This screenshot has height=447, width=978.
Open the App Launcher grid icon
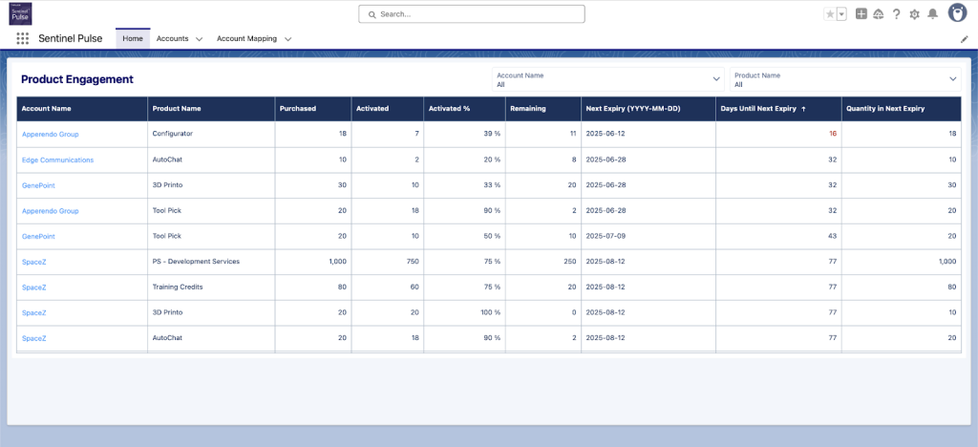(x=22, y=39)
